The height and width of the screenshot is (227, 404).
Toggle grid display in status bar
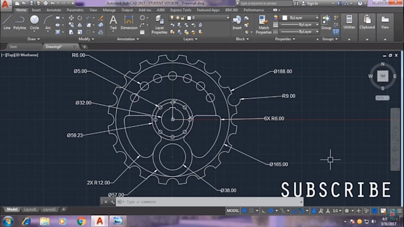(x=244, y=211)
